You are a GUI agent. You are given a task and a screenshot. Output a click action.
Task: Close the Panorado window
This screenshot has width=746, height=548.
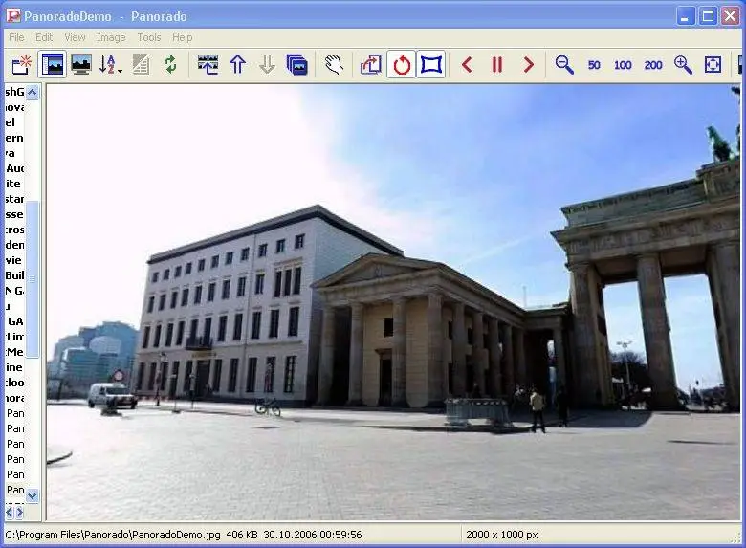(731, 16)
